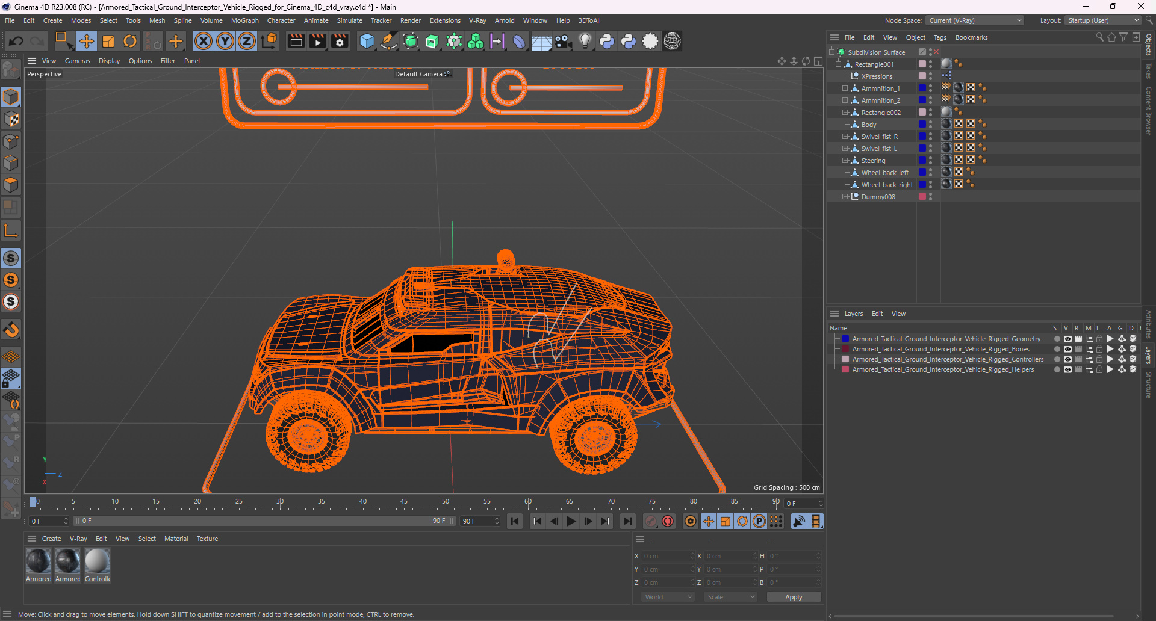Expand the Rectangle002 object
This screenshot has width=1156, height=621.
coord(845,113)
